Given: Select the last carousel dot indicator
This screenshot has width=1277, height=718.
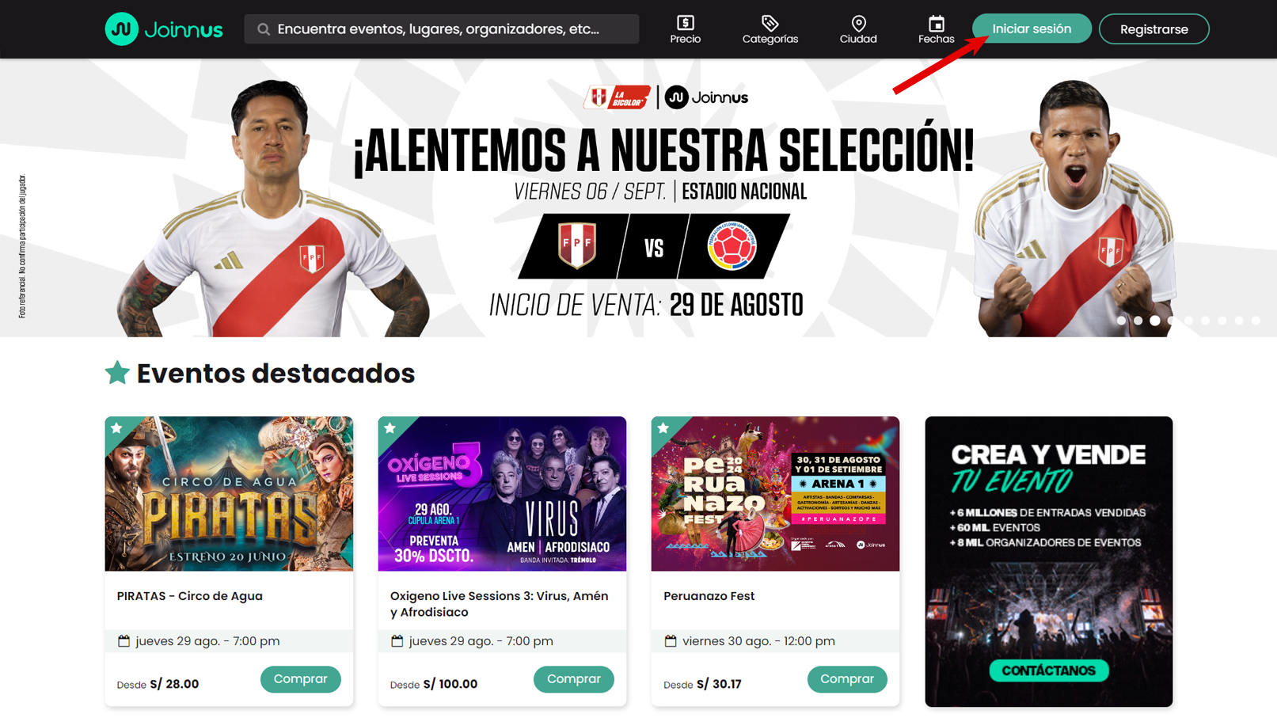Looking at the screenshot, I should point(1256,321).
